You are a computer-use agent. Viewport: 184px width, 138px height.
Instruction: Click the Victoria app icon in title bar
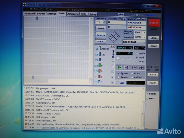(x=25, y=5)
